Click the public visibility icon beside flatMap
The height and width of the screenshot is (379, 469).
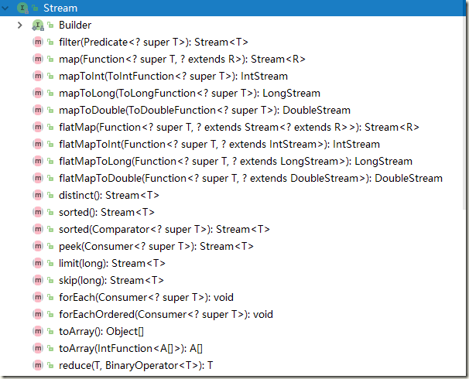pyautogui.click(x=50, y=128)
